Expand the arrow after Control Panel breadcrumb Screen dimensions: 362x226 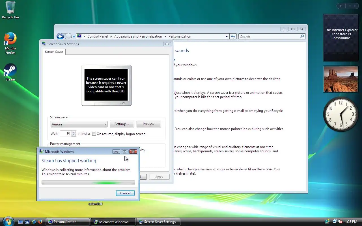(111, 36)
